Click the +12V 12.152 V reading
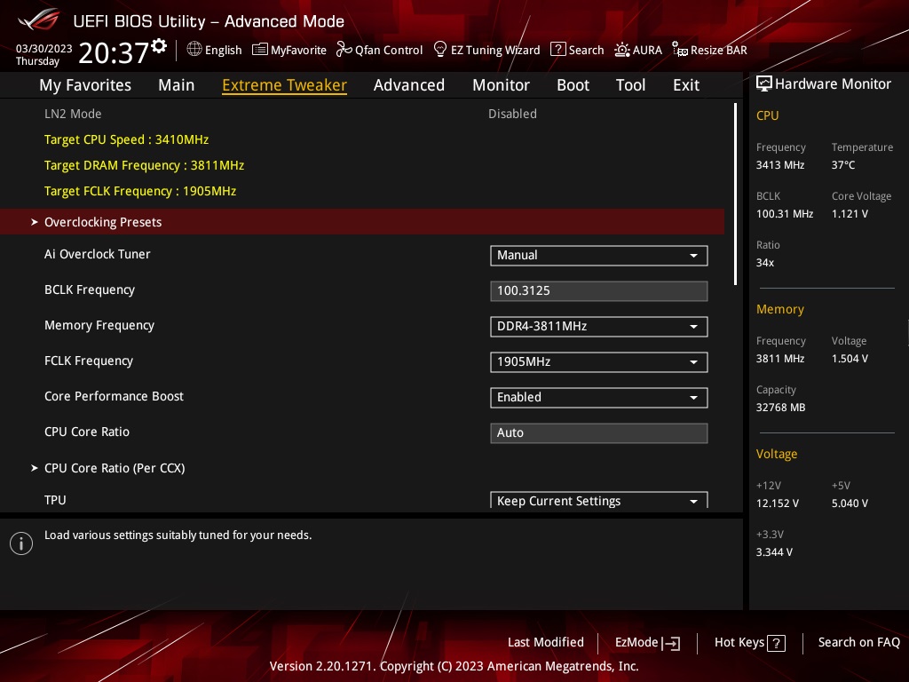The height and width of the screenshot is (682, 909). tap(777, 504)
